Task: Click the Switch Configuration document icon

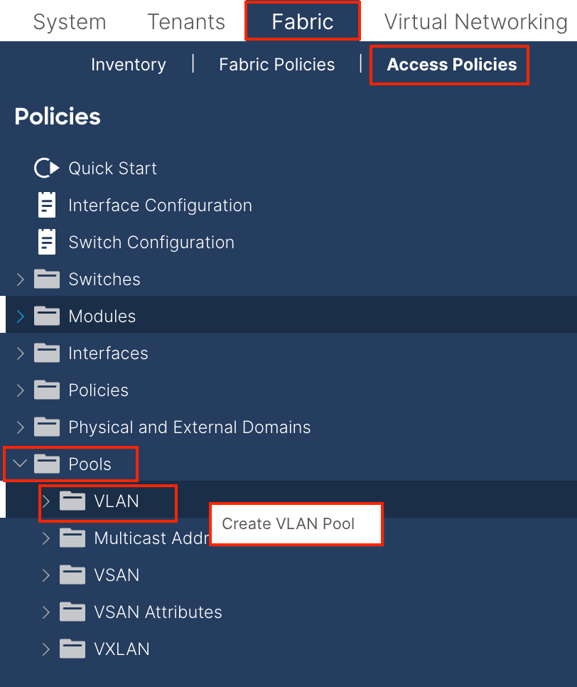Action: point(47,241)
